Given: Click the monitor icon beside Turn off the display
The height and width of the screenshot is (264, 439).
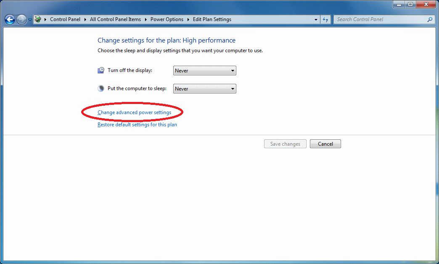Looking at the screenshot, I should 101,70.
